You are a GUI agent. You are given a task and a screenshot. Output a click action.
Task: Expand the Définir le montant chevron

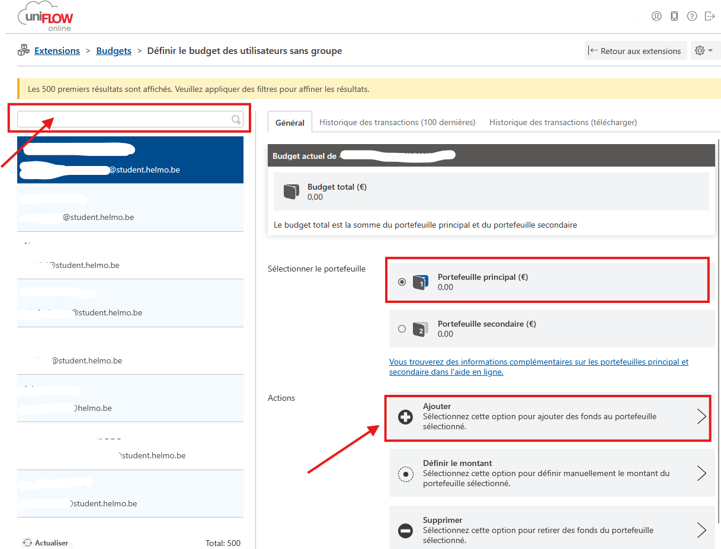701,473
